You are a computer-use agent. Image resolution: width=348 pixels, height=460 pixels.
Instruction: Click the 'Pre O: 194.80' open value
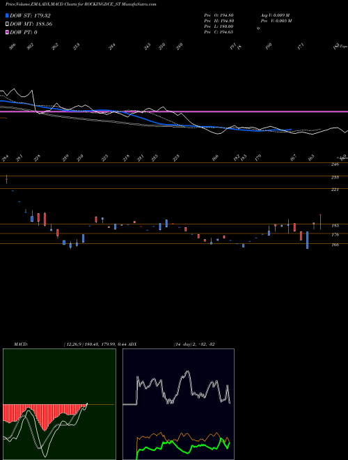219,15
